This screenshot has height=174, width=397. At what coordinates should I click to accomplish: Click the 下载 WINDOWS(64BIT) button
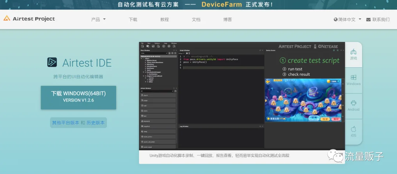[79, 97]
